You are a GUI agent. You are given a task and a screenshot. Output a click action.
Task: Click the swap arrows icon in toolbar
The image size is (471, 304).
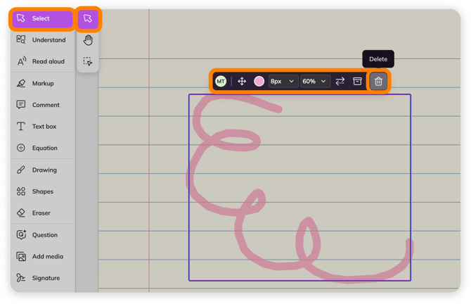340,81
